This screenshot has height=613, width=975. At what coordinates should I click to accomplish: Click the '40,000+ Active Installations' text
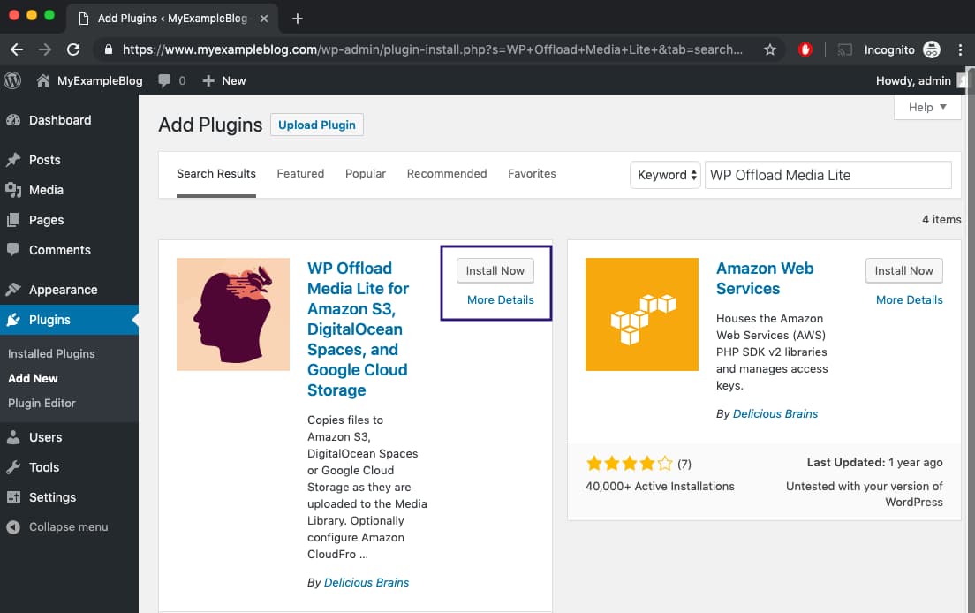point(660,486)
